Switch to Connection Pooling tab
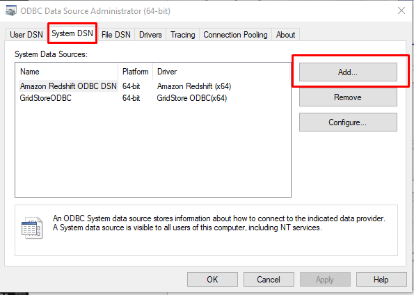The width and height of the screenshot is (414, 295). (235, 35)
